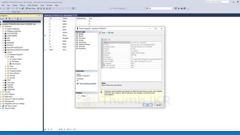Select Connections page in Server Properties

point(82,42)
